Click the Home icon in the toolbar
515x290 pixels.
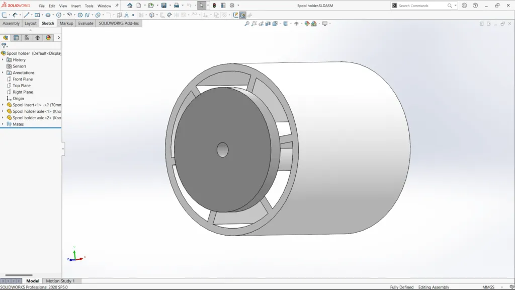pyautogui.click(x=130, y=6)
